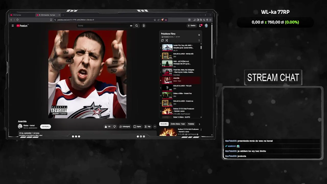Open the Utwórz create menu

[192, 26]
